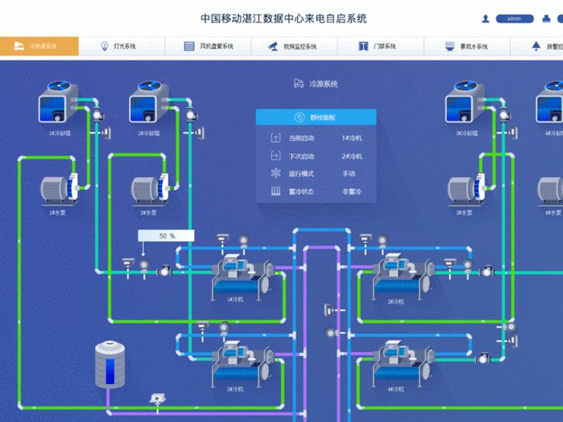563x422 pixels.
Task: Click the 2#冷机 value for 下次启动
Action: click(352, 156)
